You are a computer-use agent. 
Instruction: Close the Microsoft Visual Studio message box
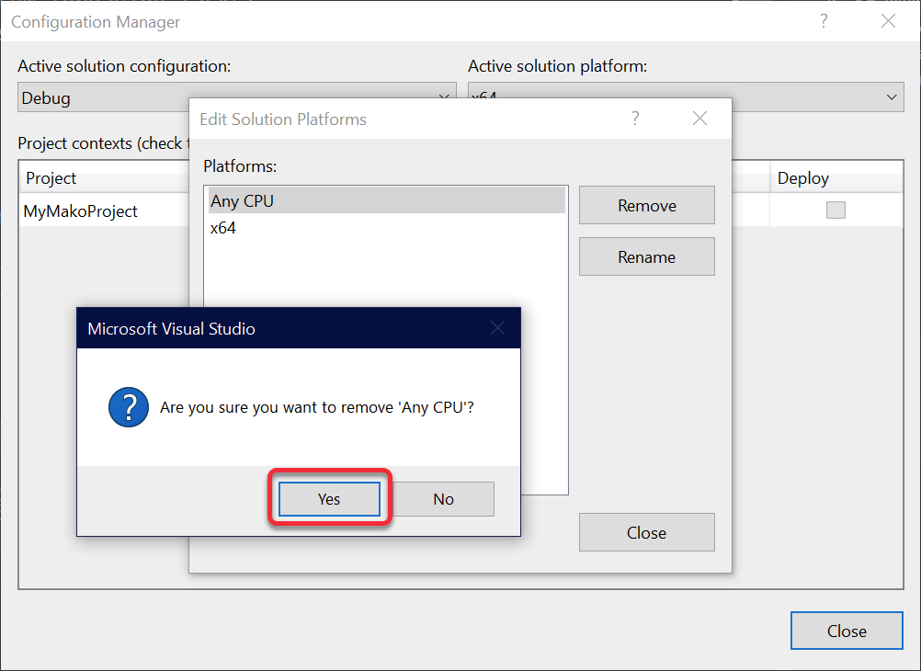tap(497, 328)
